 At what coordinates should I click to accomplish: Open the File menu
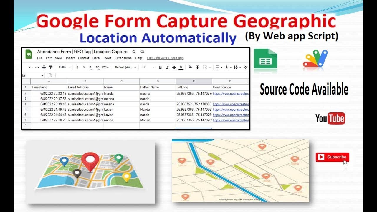point(40,58)
